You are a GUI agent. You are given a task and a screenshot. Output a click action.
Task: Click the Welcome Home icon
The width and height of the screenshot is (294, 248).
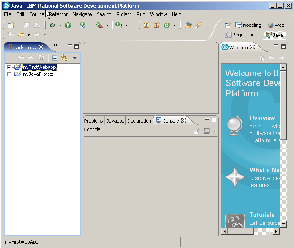(x=262, y=58)
